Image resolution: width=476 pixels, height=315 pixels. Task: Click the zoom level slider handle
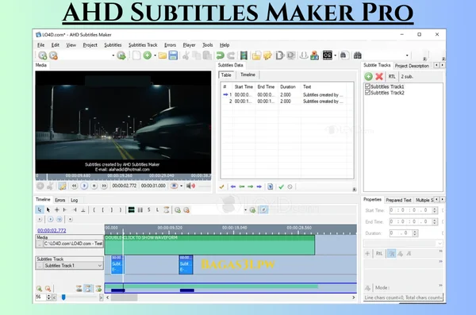pos(63,297)
